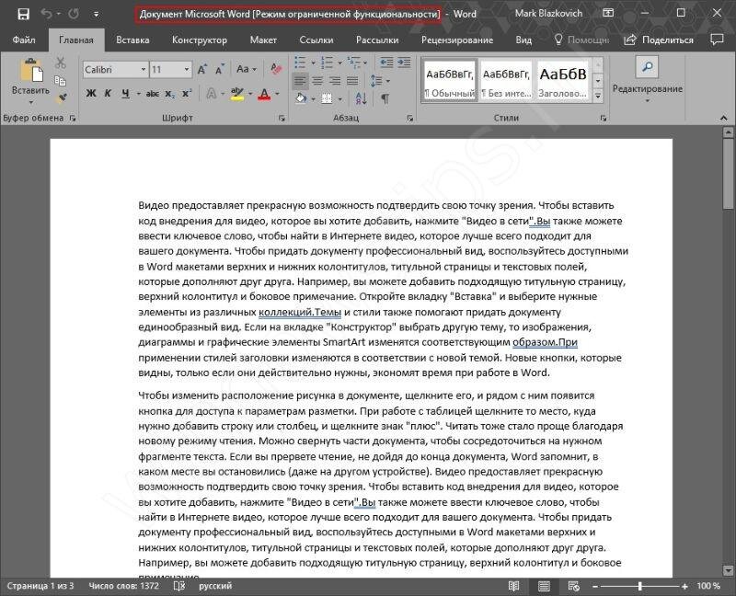Apply borders with the borders icon
Image resolution: width=736 pixels, height=596 pixels.
327,98
